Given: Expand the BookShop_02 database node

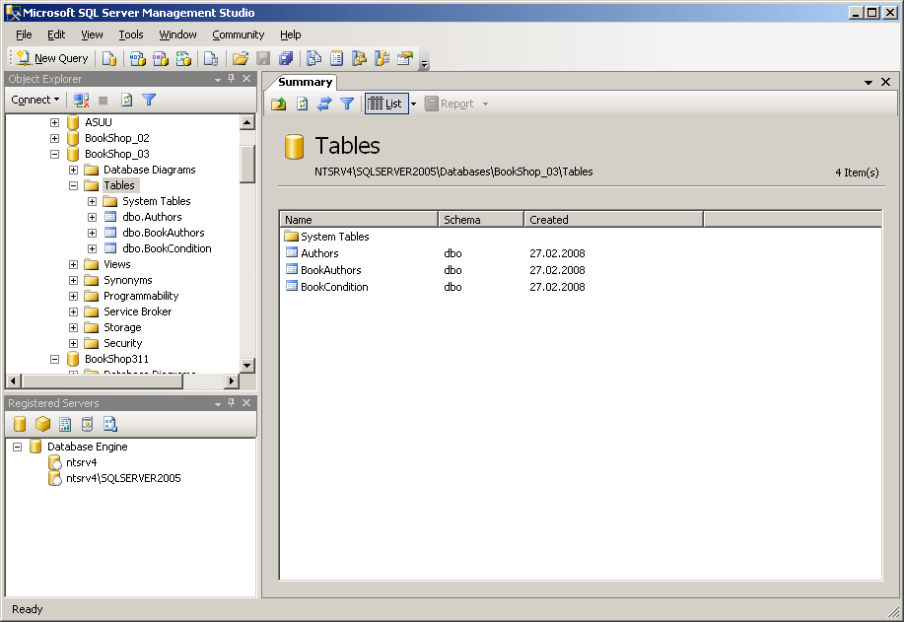Looking at the screenshot, I should tap(55, 138).
